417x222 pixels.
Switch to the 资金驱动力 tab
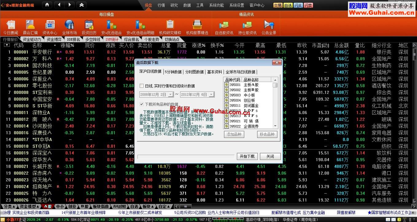32,39
